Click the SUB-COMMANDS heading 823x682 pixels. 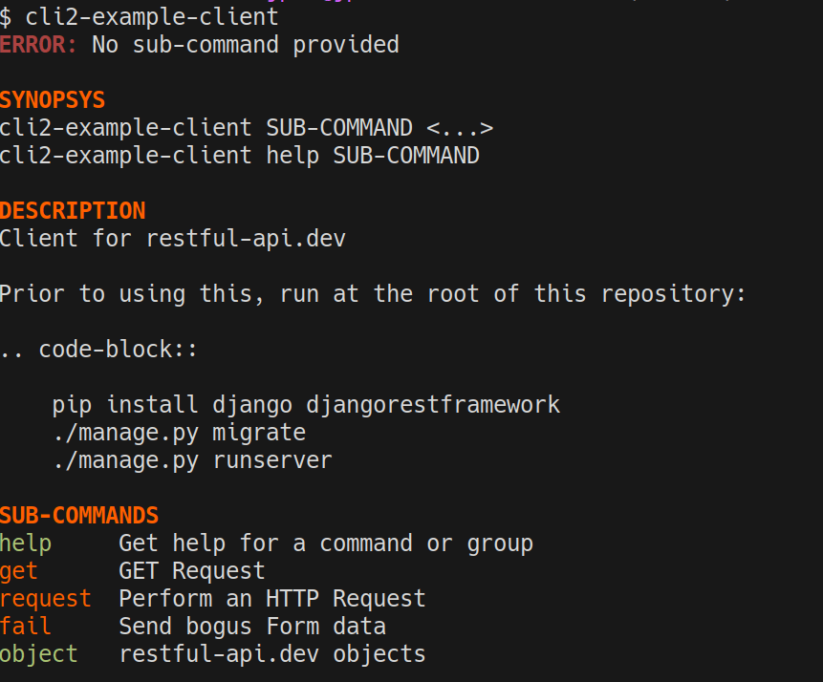point(79,516)
